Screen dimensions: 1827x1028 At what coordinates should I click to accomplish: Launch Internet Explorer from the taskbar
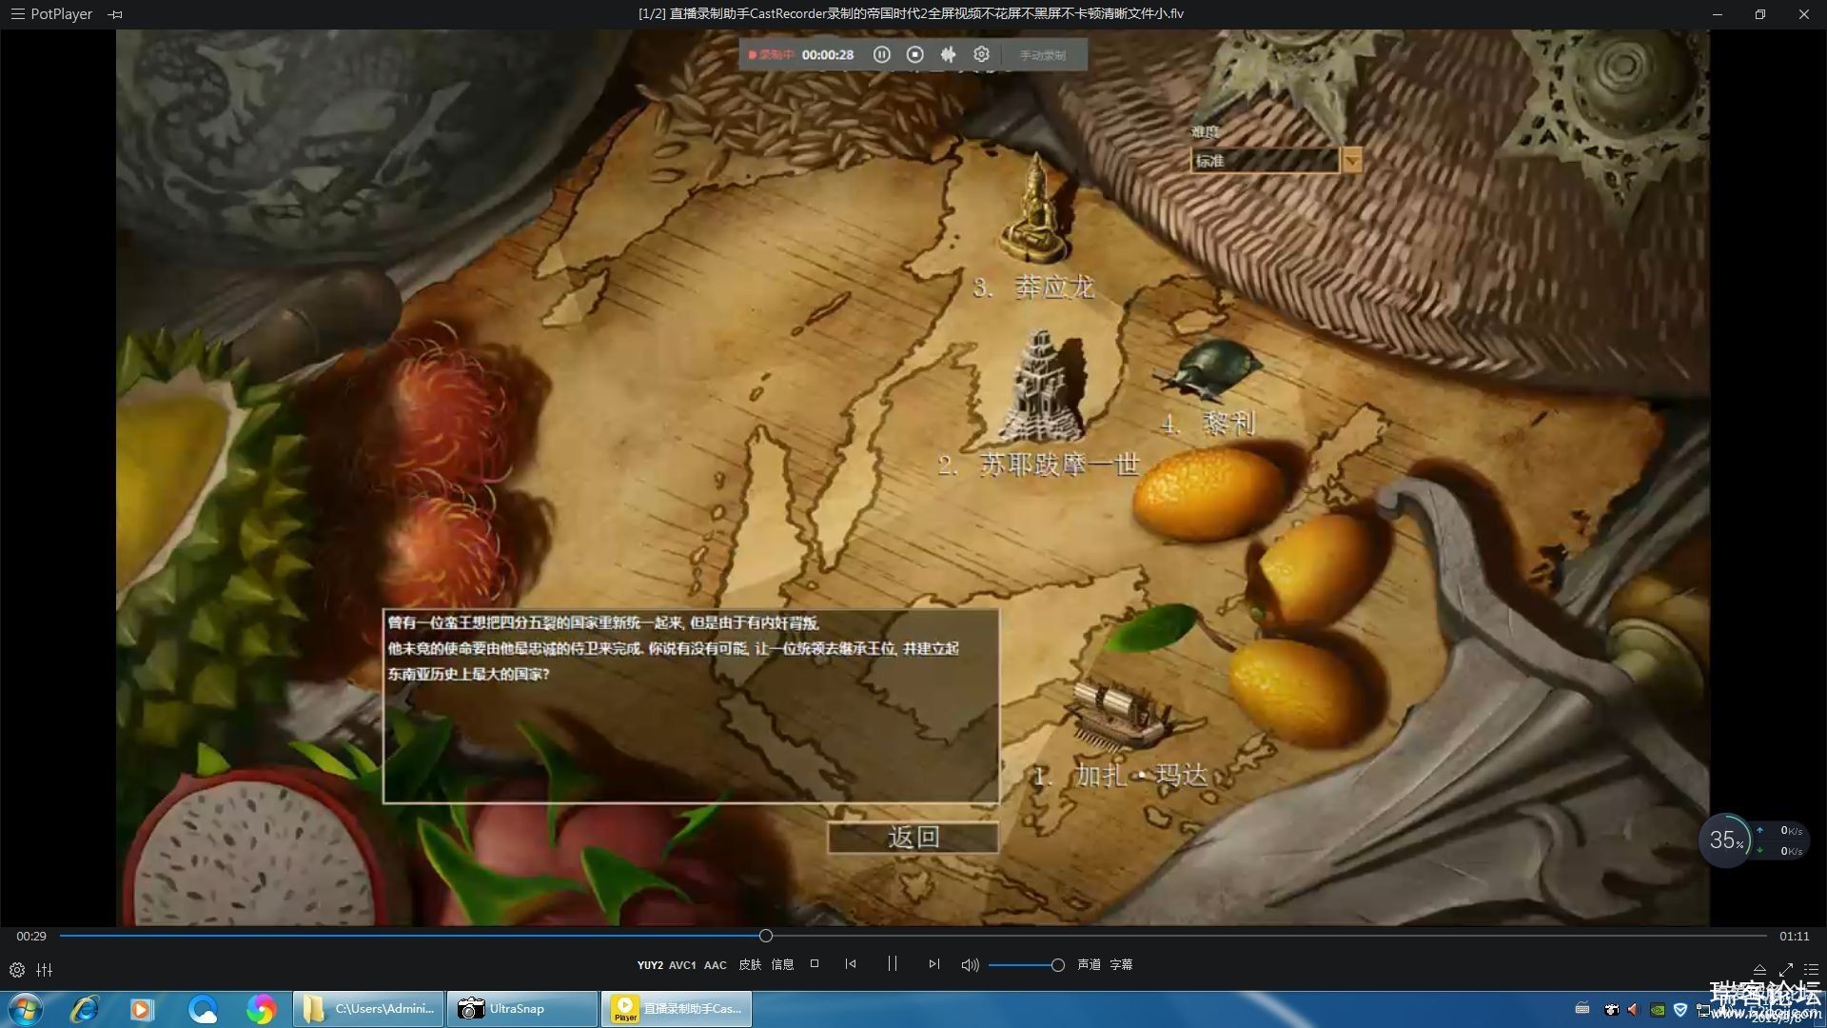coord(84,1009)
